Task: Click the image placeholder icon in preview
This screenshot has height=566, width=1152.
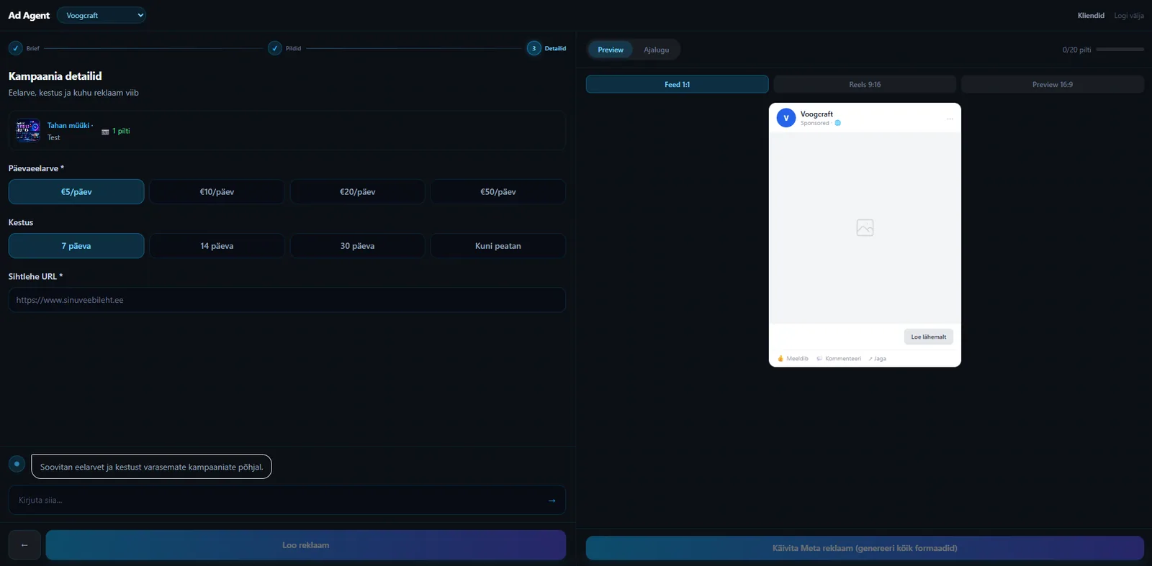Action: (x=865, y=228)
